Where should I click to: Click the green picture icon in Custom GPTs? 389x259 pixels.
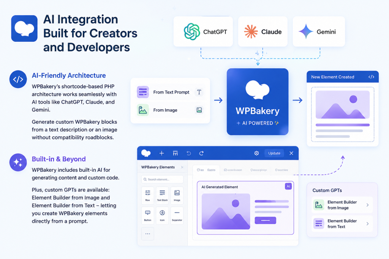(319, 205)
